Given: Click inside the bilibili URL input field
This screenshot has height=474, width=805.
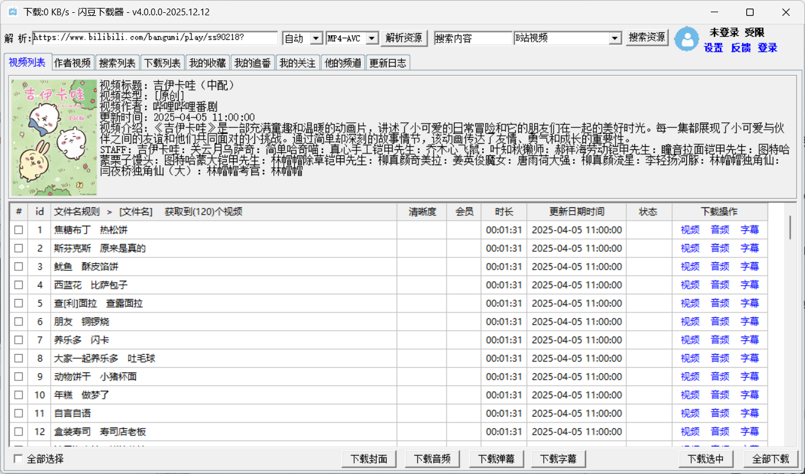Looking at the screenshot, I should click(153, 37).
